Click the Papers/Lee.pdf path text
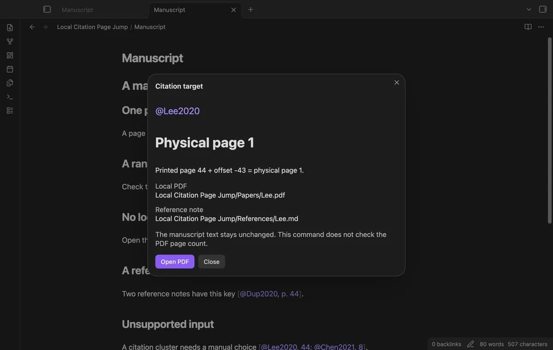The image size is (553, 350). [220, 195]
